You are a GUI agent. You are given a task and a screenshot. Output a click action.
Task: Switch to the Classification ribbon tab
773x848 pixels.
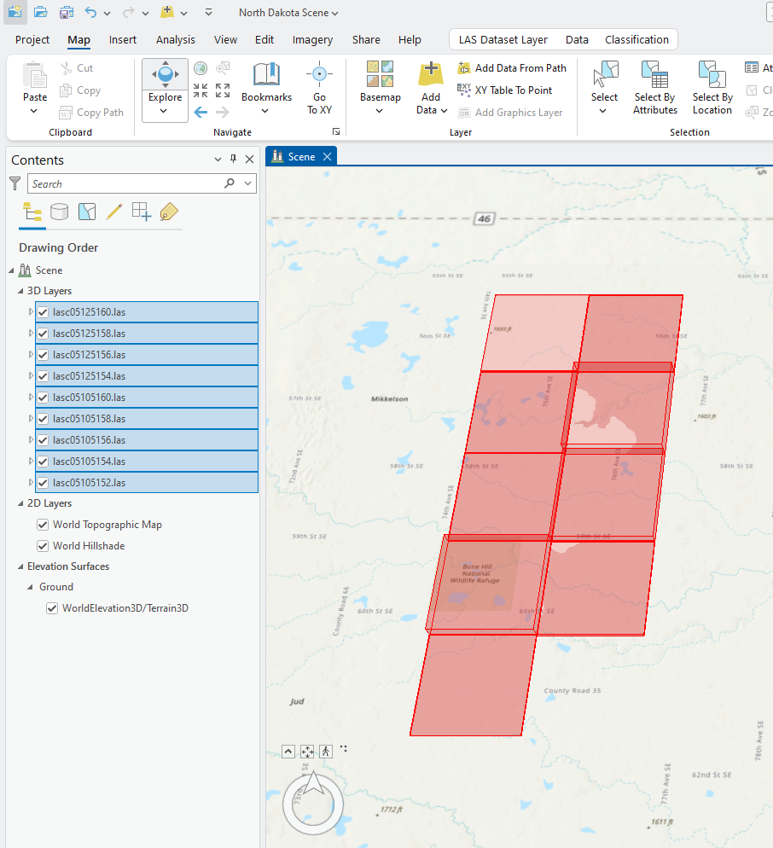pos(636,39)
